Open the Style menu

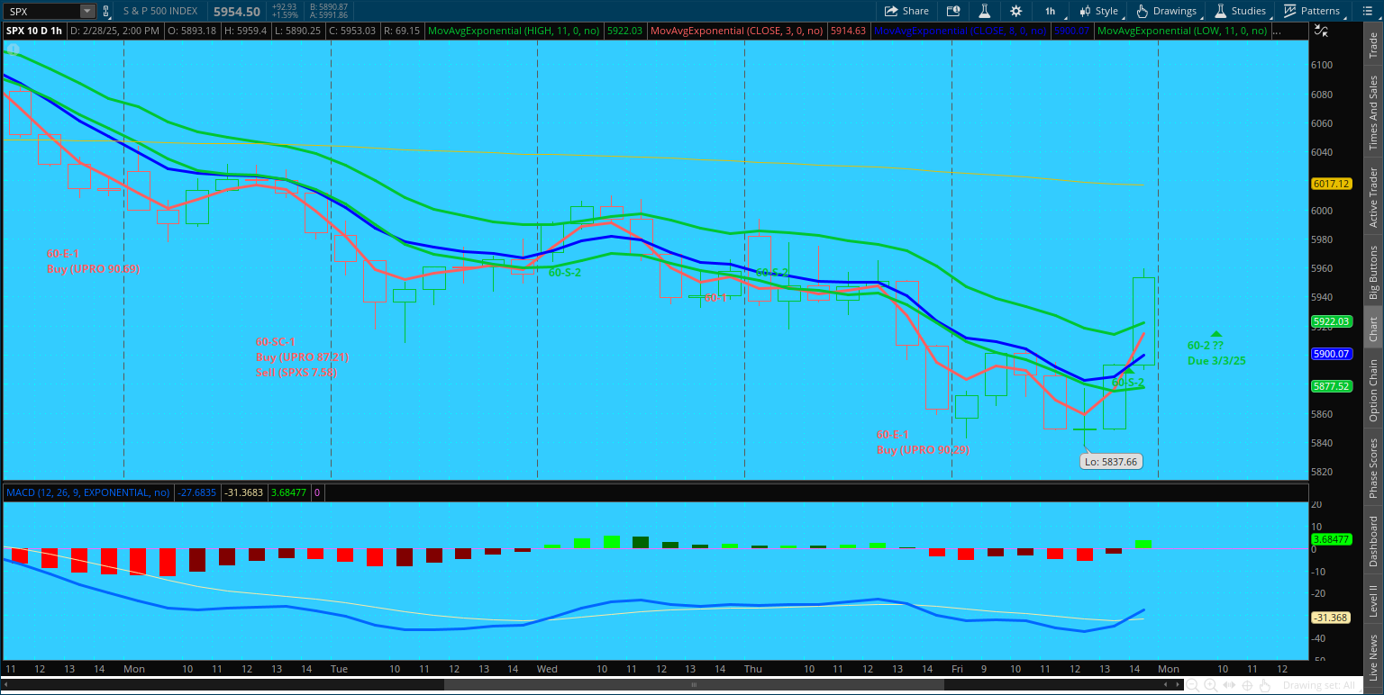(x=1098, y=11)
